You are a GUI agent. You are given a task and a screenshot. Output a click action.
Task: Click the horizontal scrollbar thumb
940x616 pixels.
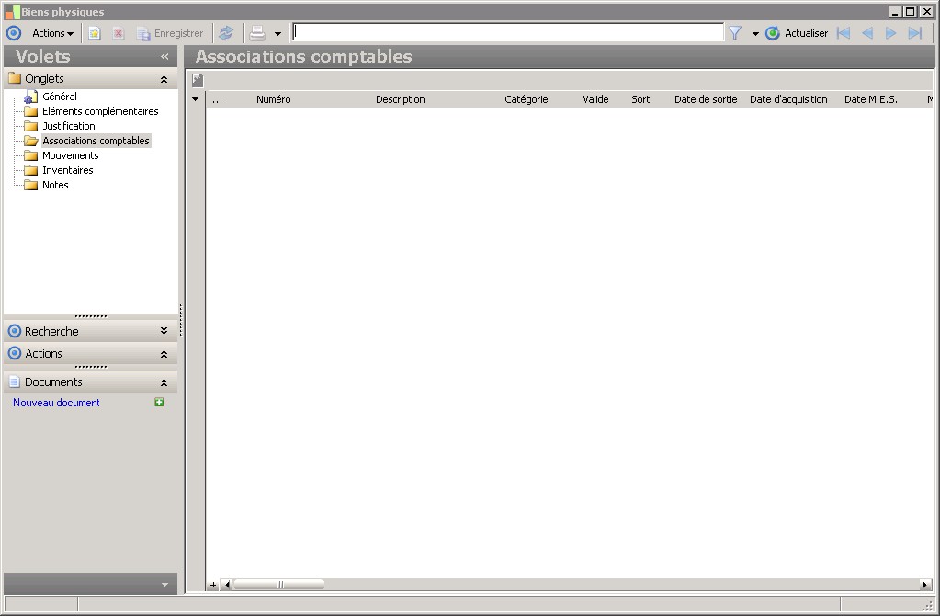[278, 585]
